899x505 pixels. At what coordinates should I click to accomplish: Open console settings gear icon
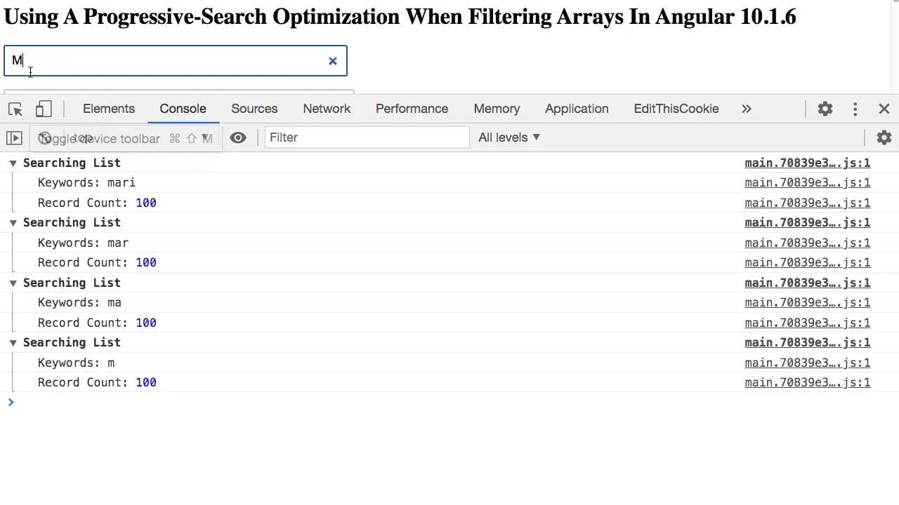click(884, 138)
